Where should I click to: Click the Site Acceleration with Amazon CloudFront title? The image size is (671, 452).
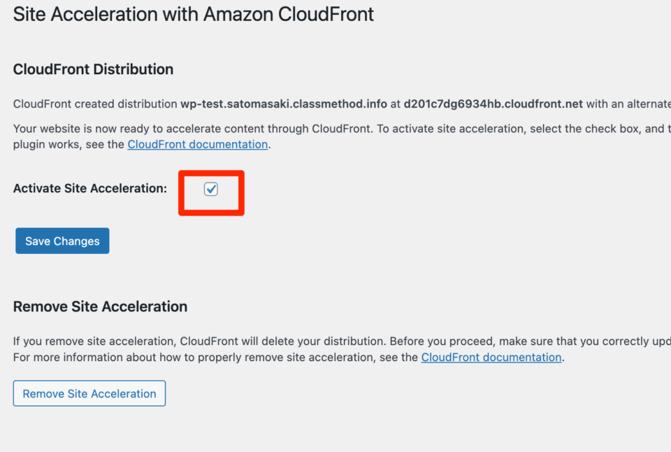[193, 14]
